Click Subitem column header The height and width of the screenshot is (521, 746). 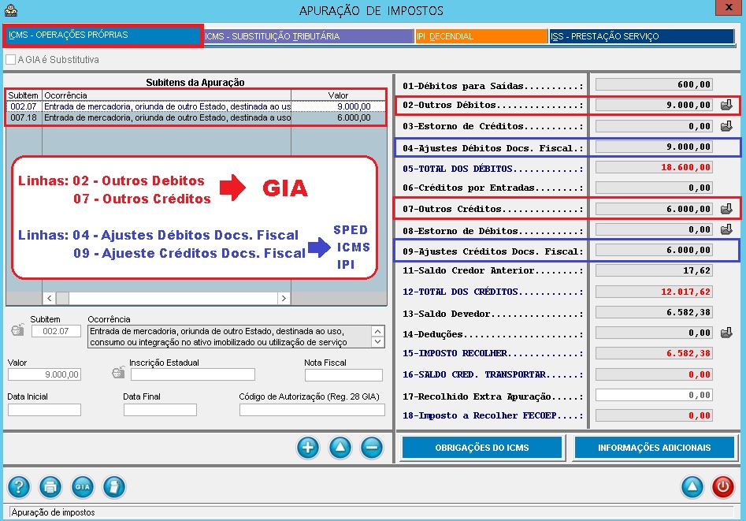point(24,95)
